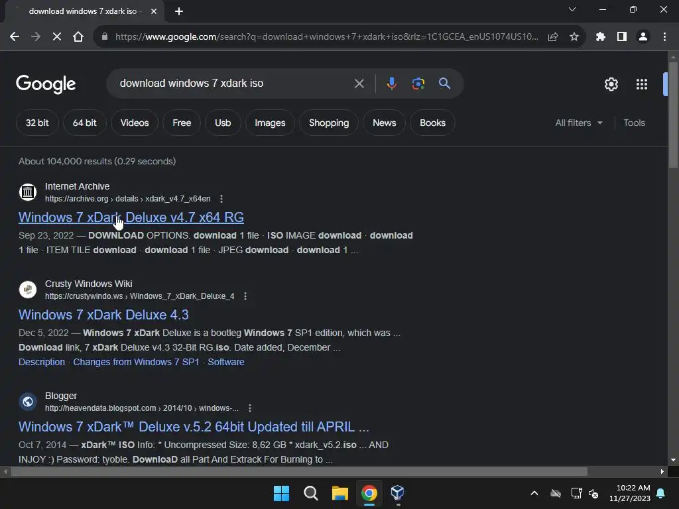Show hidden system tray icons
Viewport: 679px width, 509px height.
534,493
